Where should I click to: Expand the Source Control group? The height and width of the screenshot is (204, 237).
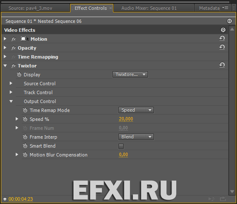(11, 83)
